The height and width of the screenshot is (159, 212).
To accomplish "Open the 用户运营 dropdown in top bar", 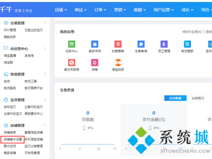I will click(163, 10).
